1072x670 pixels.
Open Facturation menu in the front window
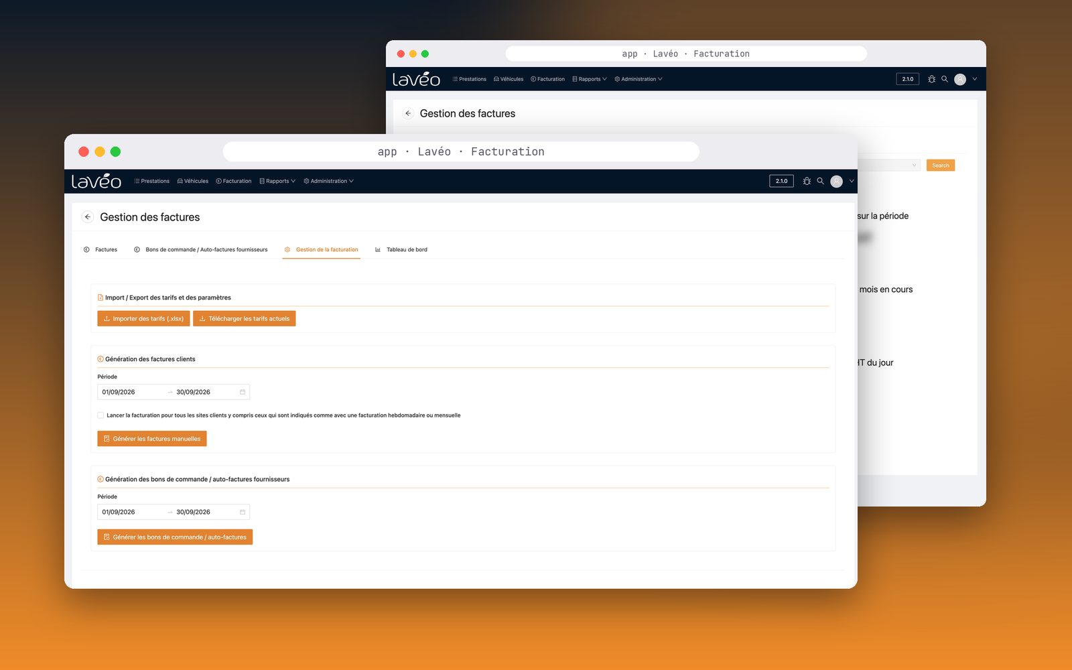click(234, 181)
